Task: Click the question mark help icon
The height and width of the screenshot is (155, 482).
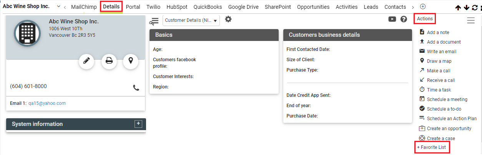Action: [404, 19]
